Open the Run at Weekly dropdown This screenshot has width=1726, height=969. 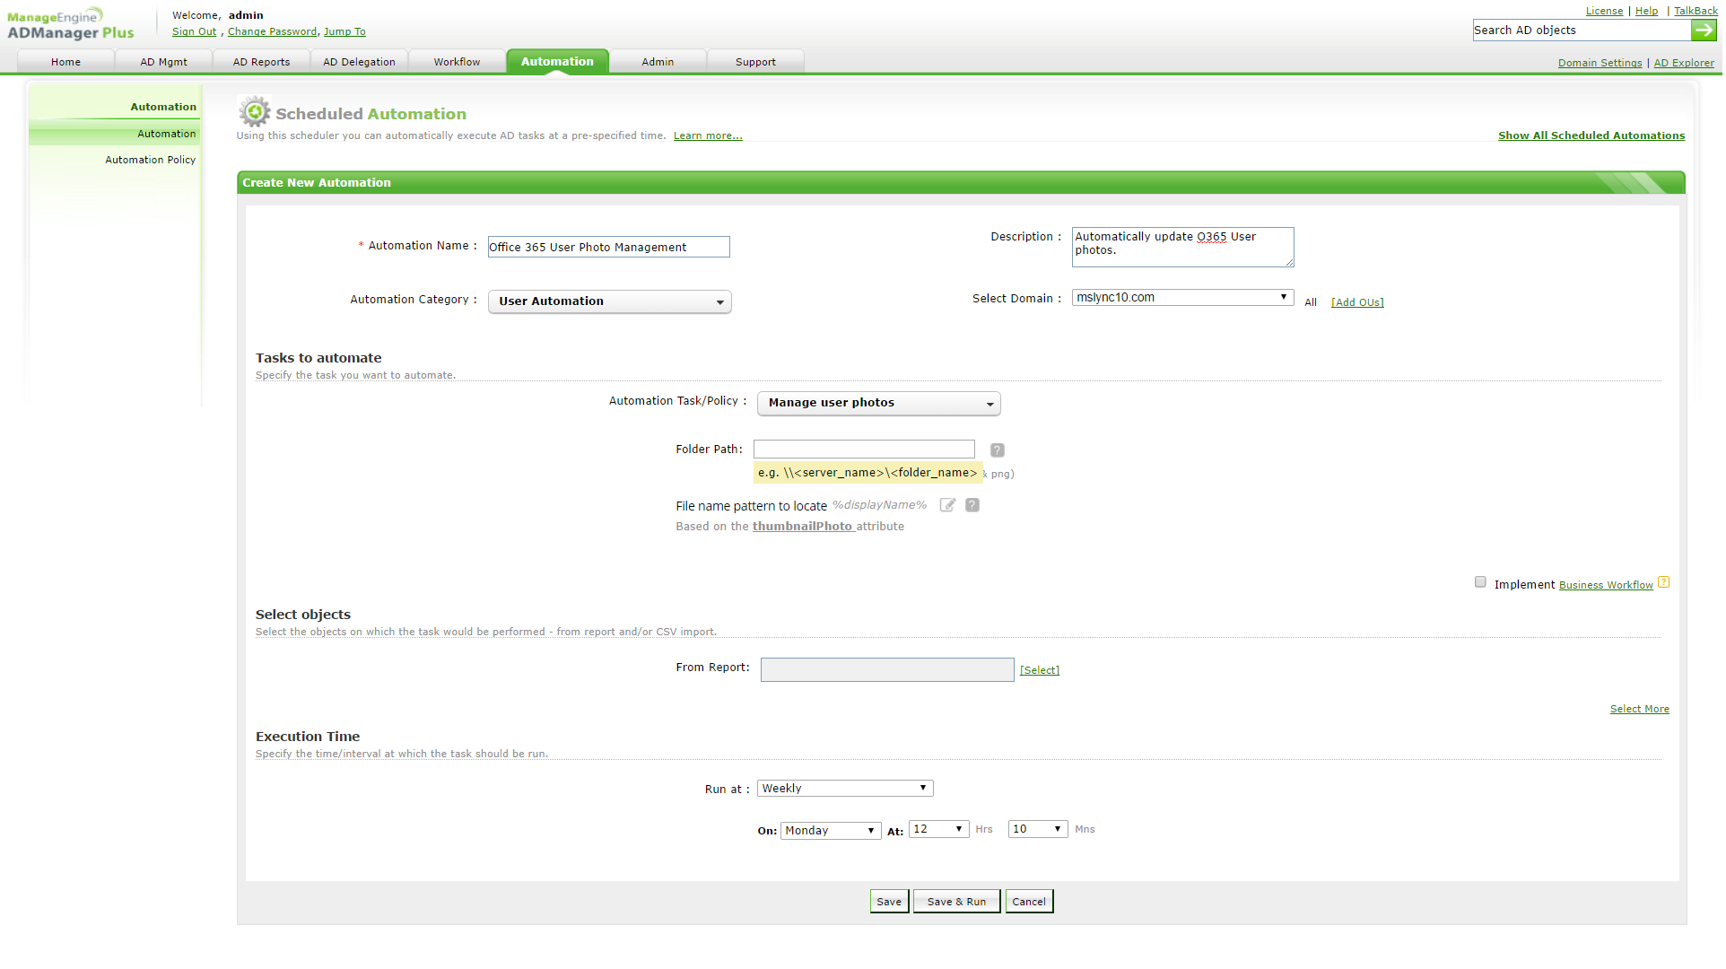coord(846,790)
